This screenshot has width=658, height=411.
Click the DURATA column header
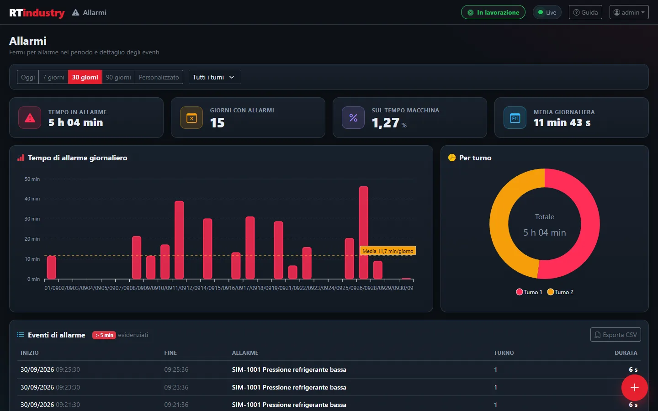(626, 353)
